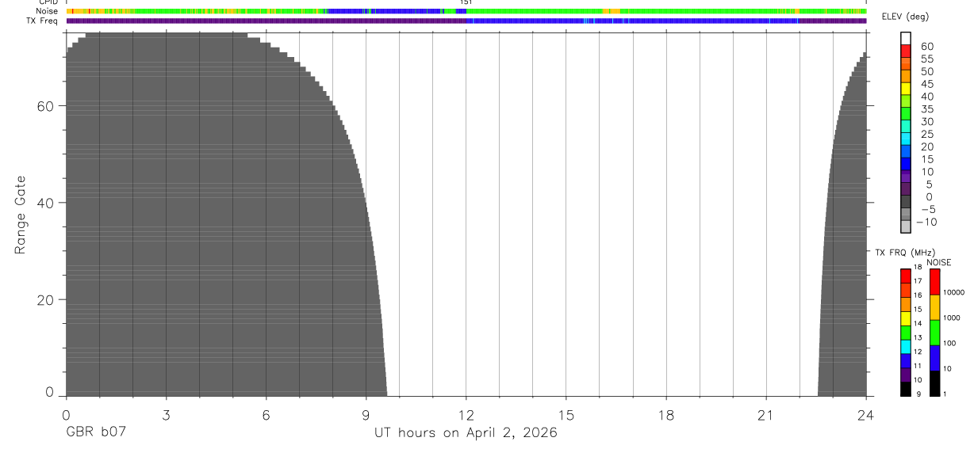Click the black 9–10 MHz TX FRQ swatch
The height and width of the screenshot is (449, 974).
(906, 389)
